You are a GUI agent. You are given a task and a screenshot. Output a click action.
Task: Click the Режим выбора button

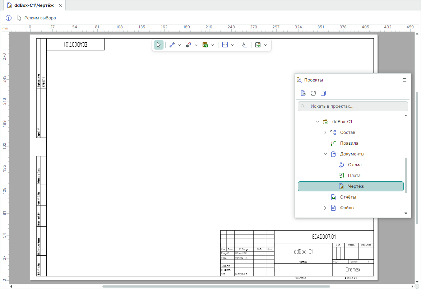pyautogui.click(x=37, y=18)
